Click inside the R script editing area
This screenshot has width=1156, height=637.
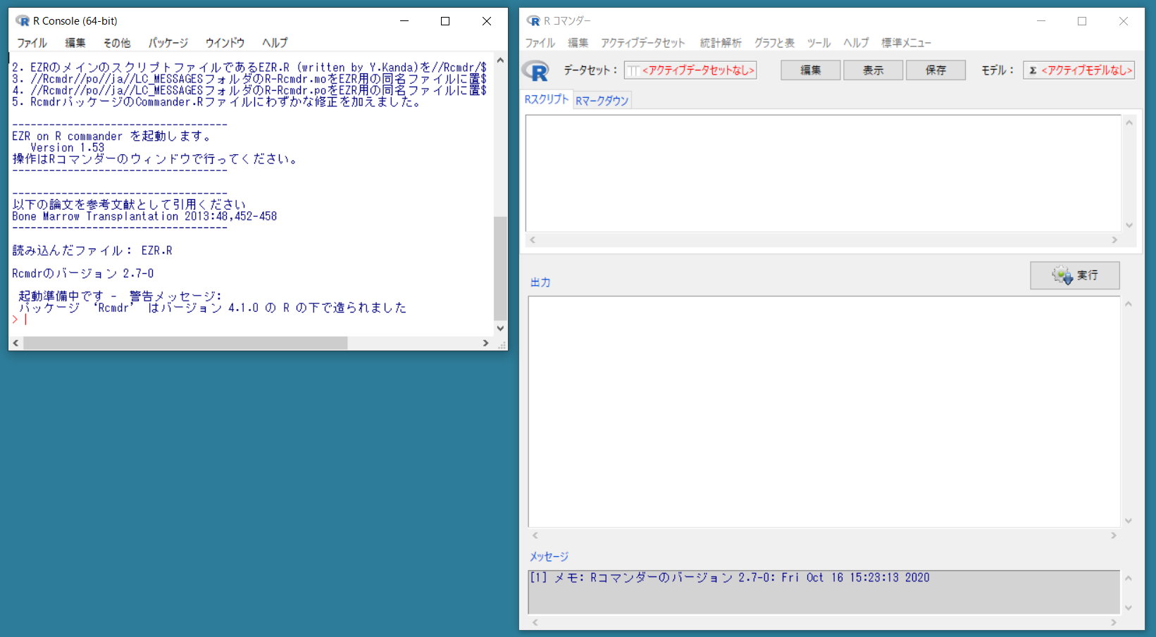pos(824,172)
